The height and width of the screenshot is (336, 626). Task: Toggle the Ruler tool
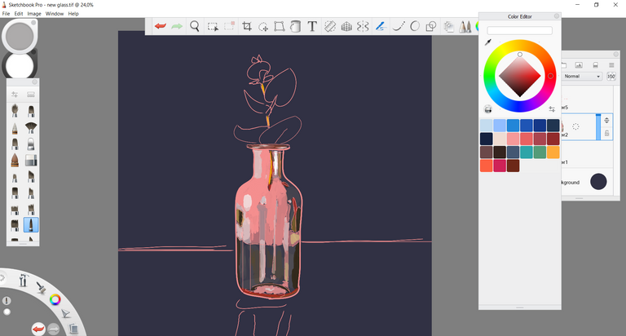click(x=330, y=26)
